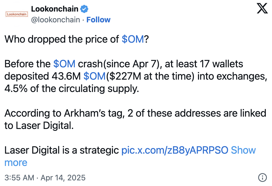Image resolution: width=272 pixels, height=186 pixels.
Task: Open the Lookonchain display name
Action: coord(55,9)
